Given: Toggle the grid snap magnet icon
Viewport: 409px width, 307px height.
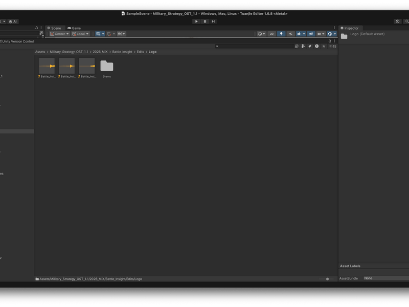Looking at the screenshot, I should pyautogui.click(x=109, y=34).
